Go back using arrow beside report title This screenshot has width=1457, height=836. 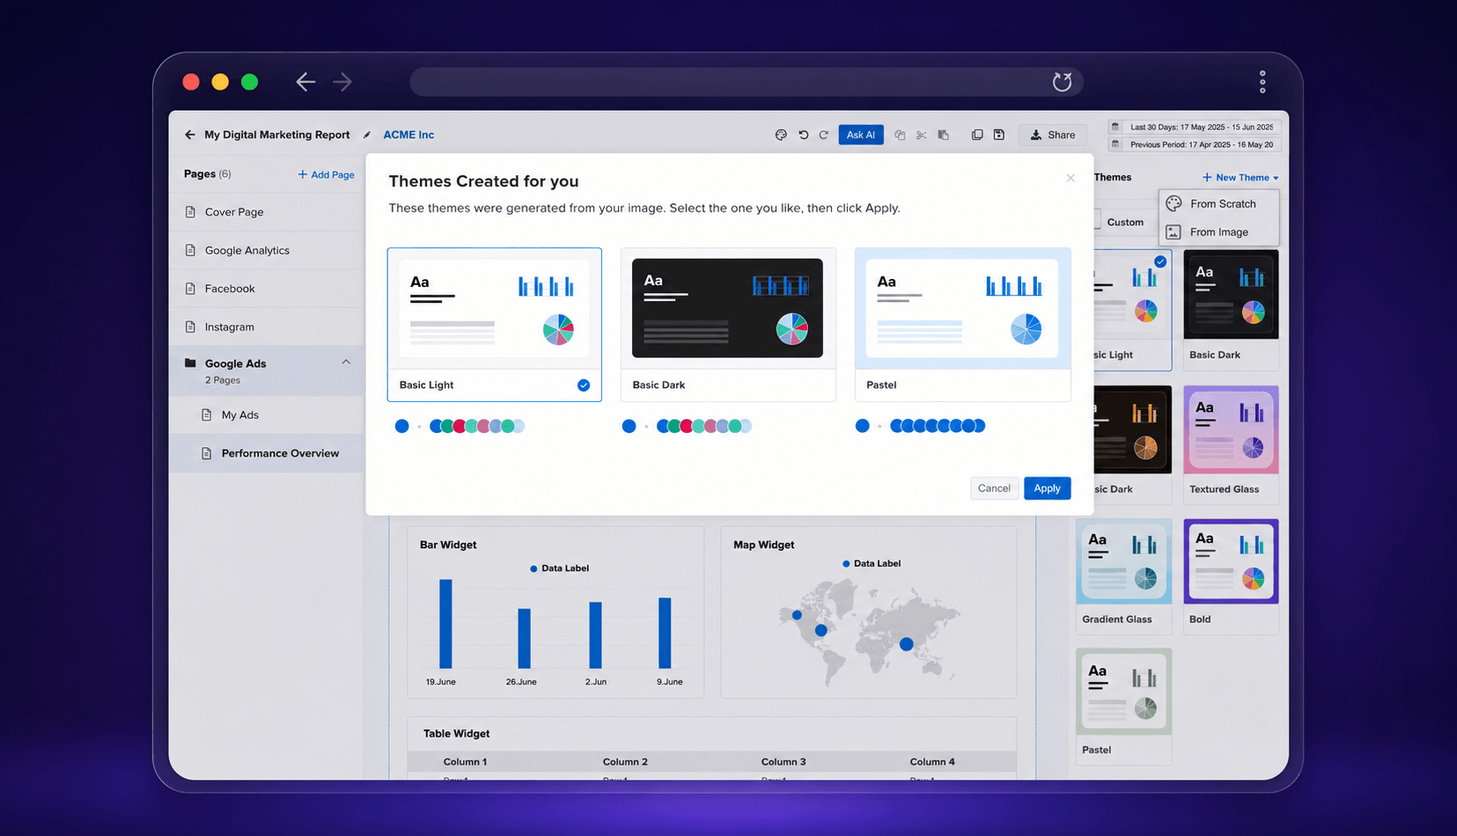[190, 135]
